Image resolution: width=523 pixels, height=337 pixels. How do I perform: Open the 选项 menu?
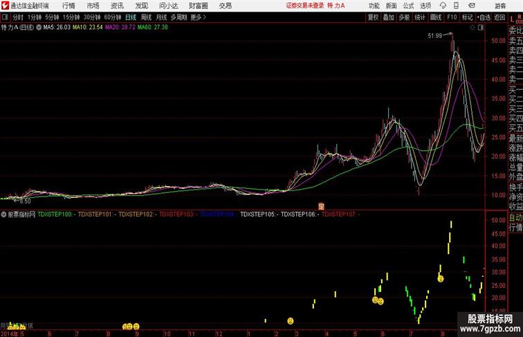tap(425, 6)
